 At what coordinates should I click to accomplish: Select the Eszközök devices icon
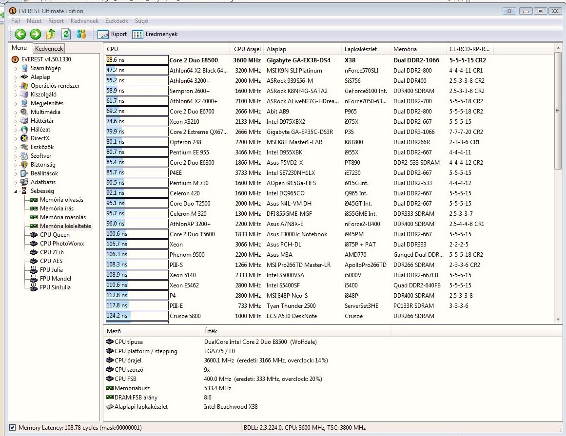point(24,147)
